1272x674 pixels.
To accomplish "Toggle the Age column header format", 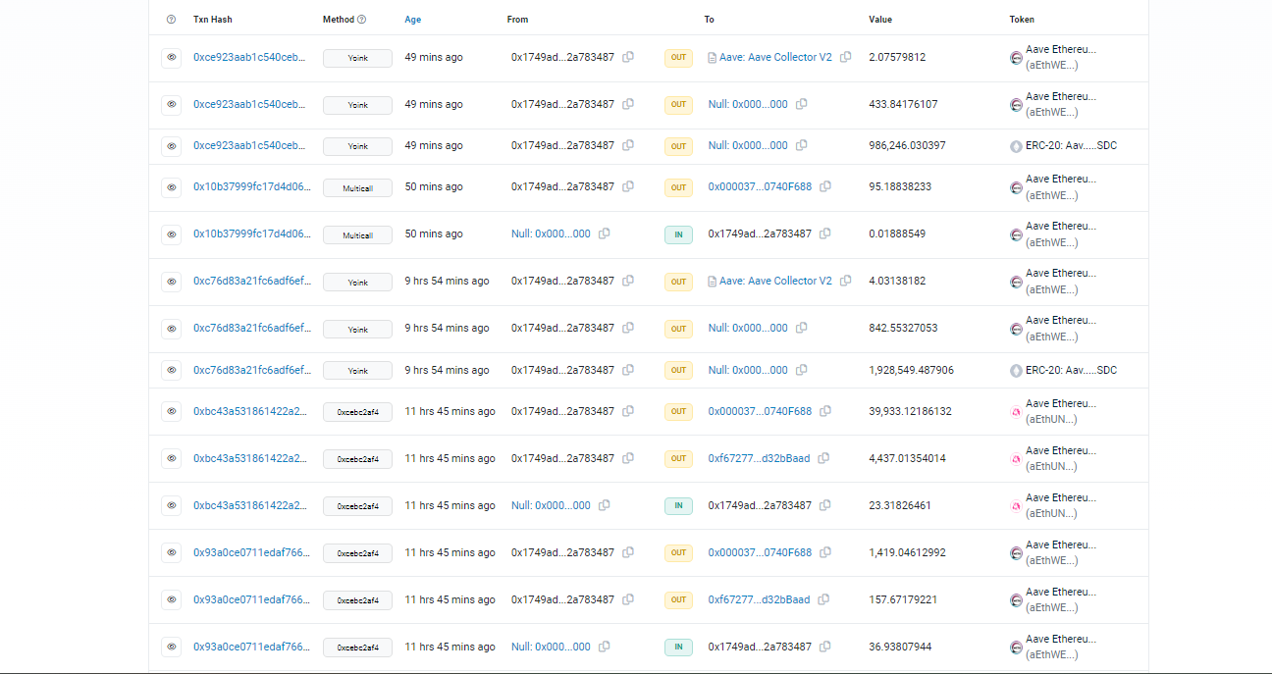I will point(413,20).
